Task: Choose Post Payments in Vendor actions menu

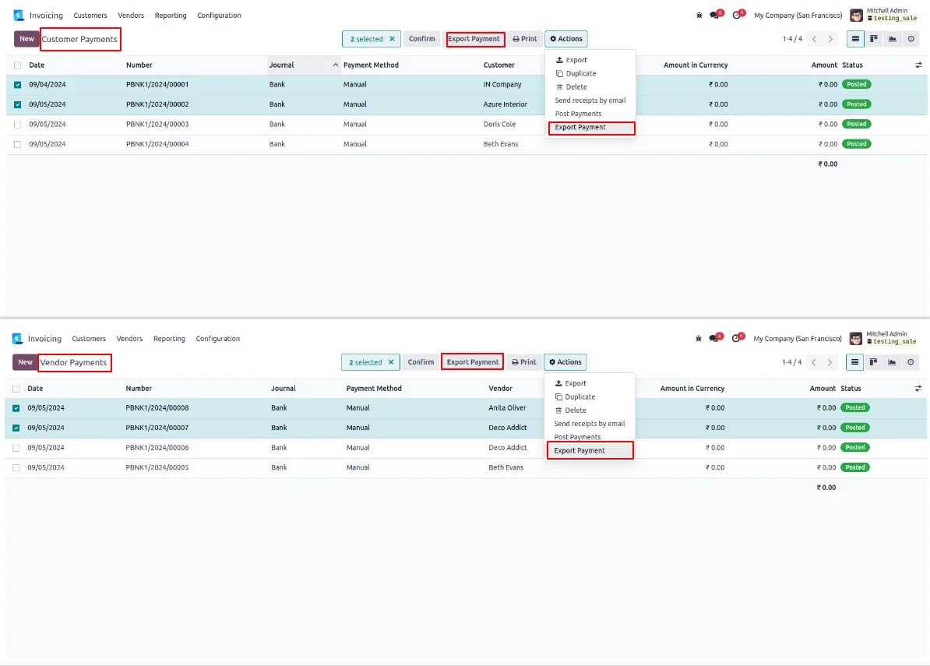Action: coord(590,437)
